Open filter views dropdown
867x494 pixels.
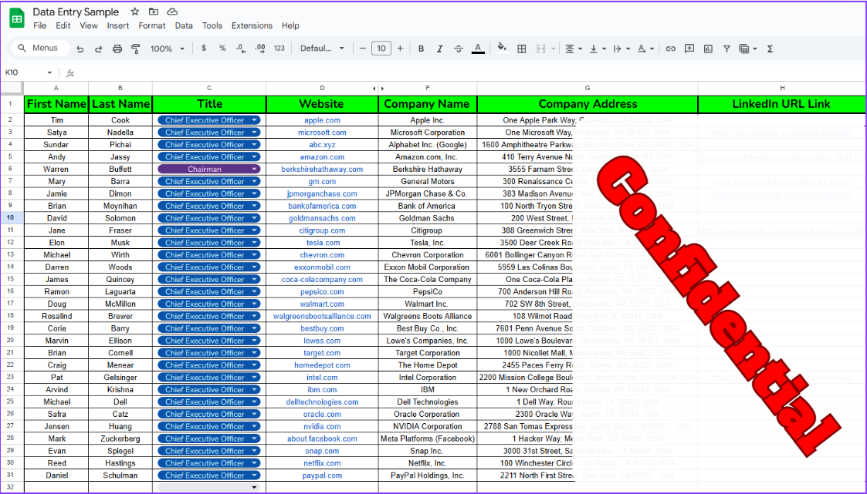pos(748,49)
